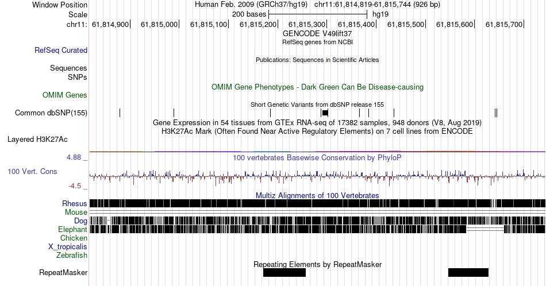The width and height of the screenshot is (546, 286).
Task: Click the Layered H3K27Ac track label
Action: coord(37,140)
